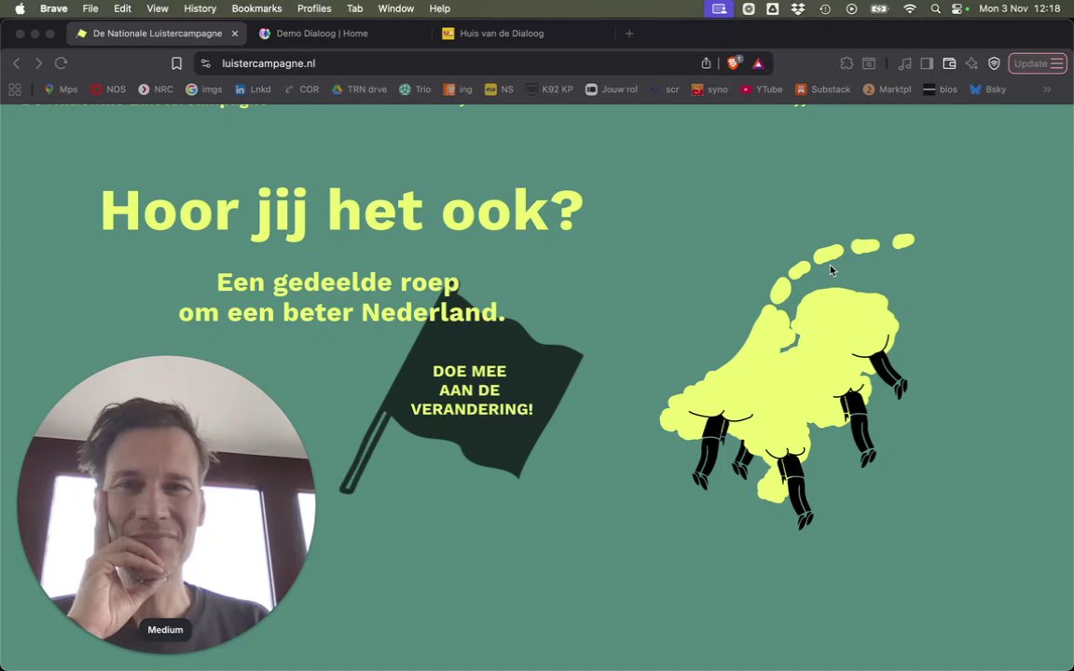Reload the page with the refresh icon
1074x671 pixels.
coord(61,63)
